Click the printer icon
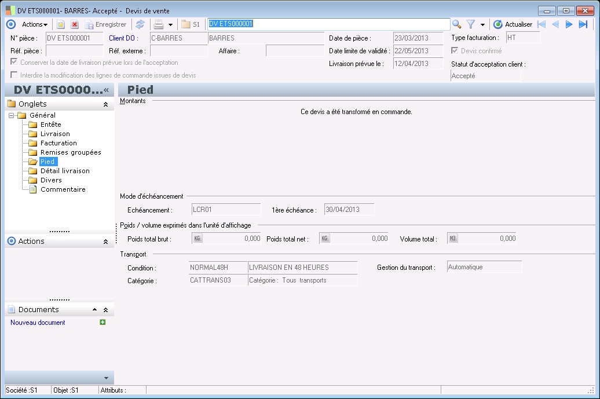Image resolution: width=600 pixels, height=399 pixels. click(x=158, y=24)
